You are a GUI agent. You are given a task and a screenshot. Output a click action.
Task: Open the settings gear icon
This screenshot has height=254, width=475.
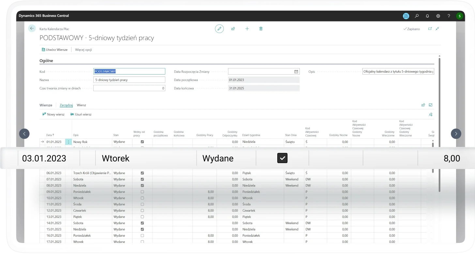point(438,16)
